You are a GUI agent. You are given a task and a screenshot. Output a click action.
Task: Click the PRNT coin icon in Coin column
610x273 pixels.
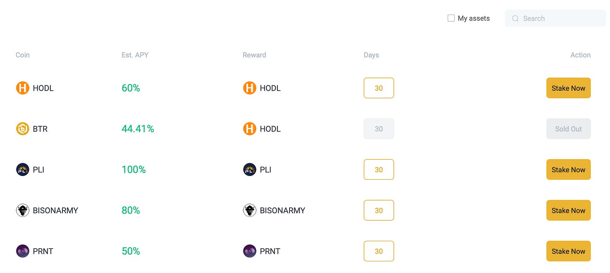coord(23,251)
